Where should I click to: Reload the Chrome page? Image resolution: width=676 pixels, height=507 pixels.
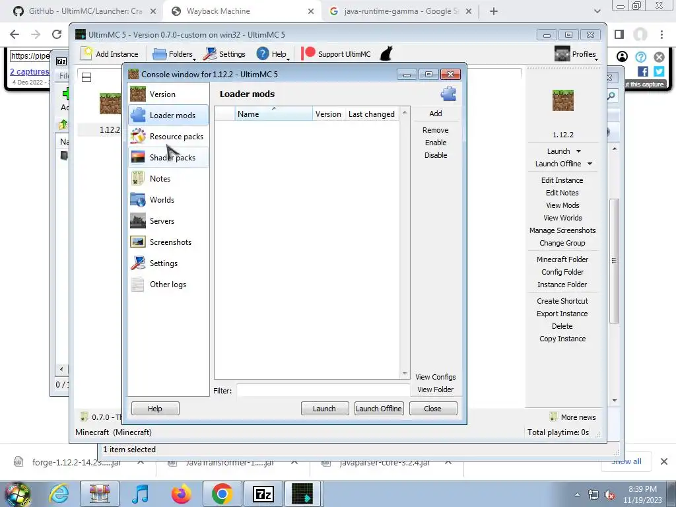coord(57,34)
